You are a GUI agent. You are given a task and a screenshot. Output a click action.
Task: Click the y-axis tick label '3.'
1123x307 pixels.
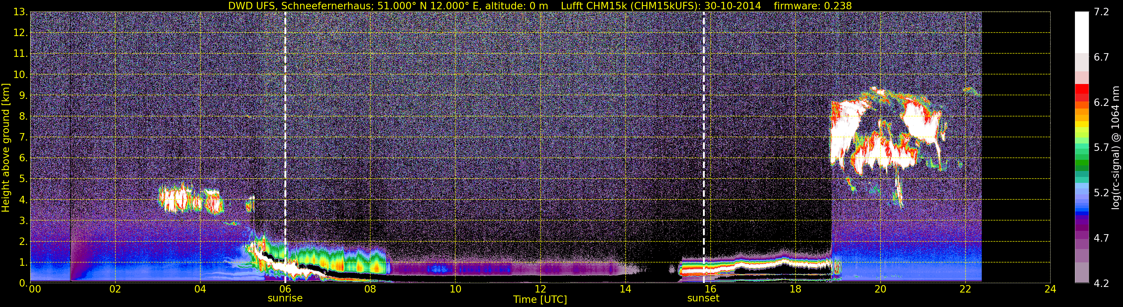tap(23, 221)
